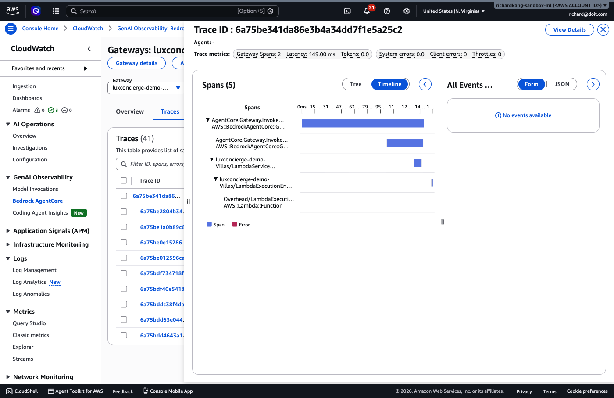This screenshot has width=614, height=398.
Task: Check the box for trace 6a75be2804b34
Action: 124,212
